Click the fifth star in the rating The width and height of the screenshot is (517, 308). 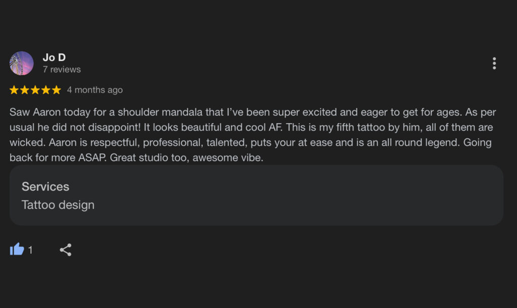tap(57, 90)
